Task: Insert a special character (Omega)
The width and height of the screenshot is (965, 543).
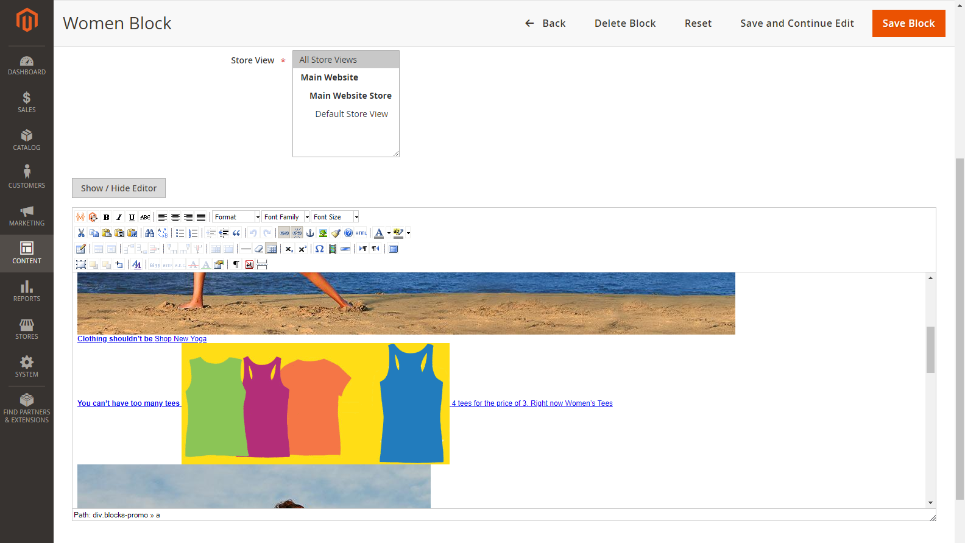Action: (319, 249)
